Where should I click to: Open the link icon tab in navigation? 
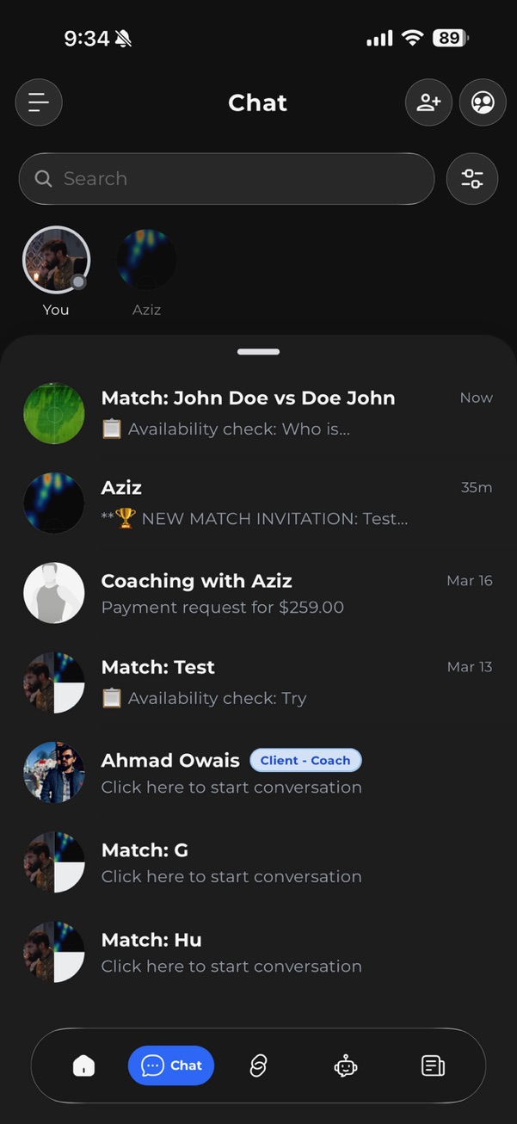(x=258, y=1065)
